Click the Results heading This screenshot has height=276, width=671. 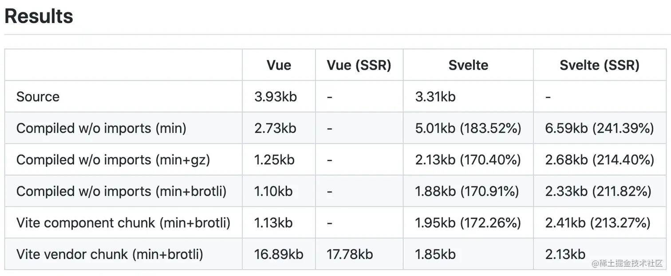pos(39,16)
